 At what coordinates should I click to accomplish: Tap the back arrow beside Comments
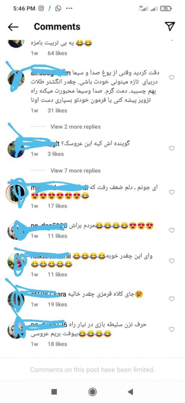(13, 27)
